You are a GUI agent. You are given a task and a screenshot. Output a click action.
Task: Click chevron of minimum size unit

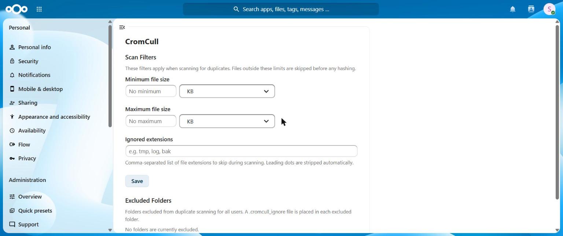click(x=266, y=91)
